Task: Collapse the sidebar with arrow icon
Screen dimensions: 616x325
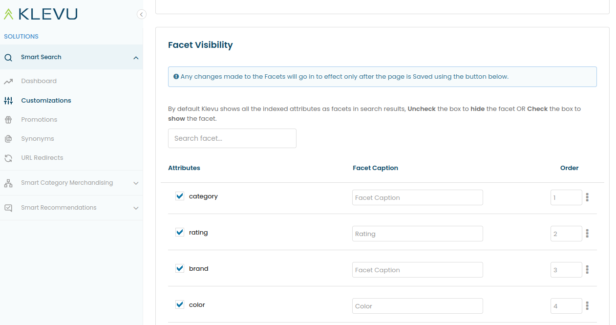Action: 142,15
